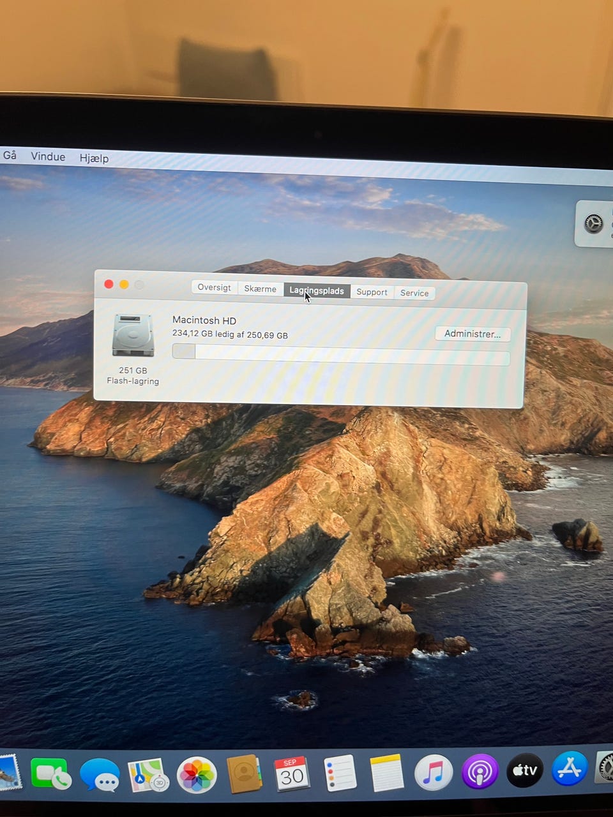
Task: Open the Support tab
Action: tap(372, 292)
